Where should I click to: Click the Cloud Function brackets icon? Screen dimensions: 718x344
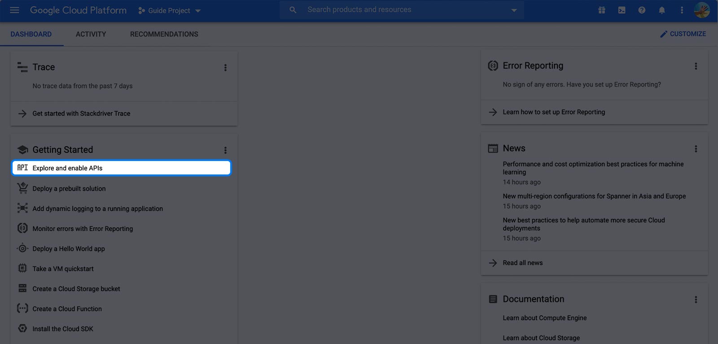(x=22, y=309)
